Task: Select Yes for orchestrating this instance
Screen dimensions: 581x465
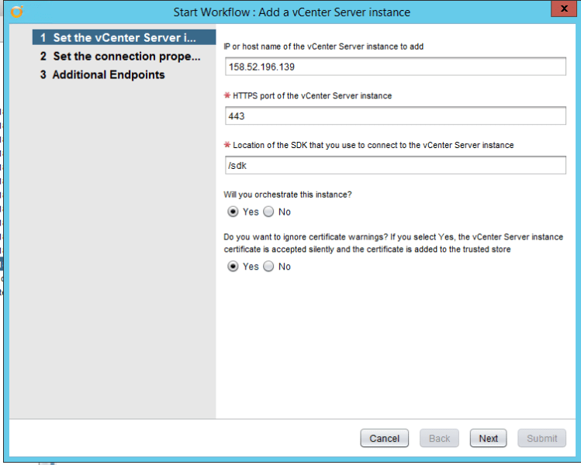Action: (x=233, y=212)
